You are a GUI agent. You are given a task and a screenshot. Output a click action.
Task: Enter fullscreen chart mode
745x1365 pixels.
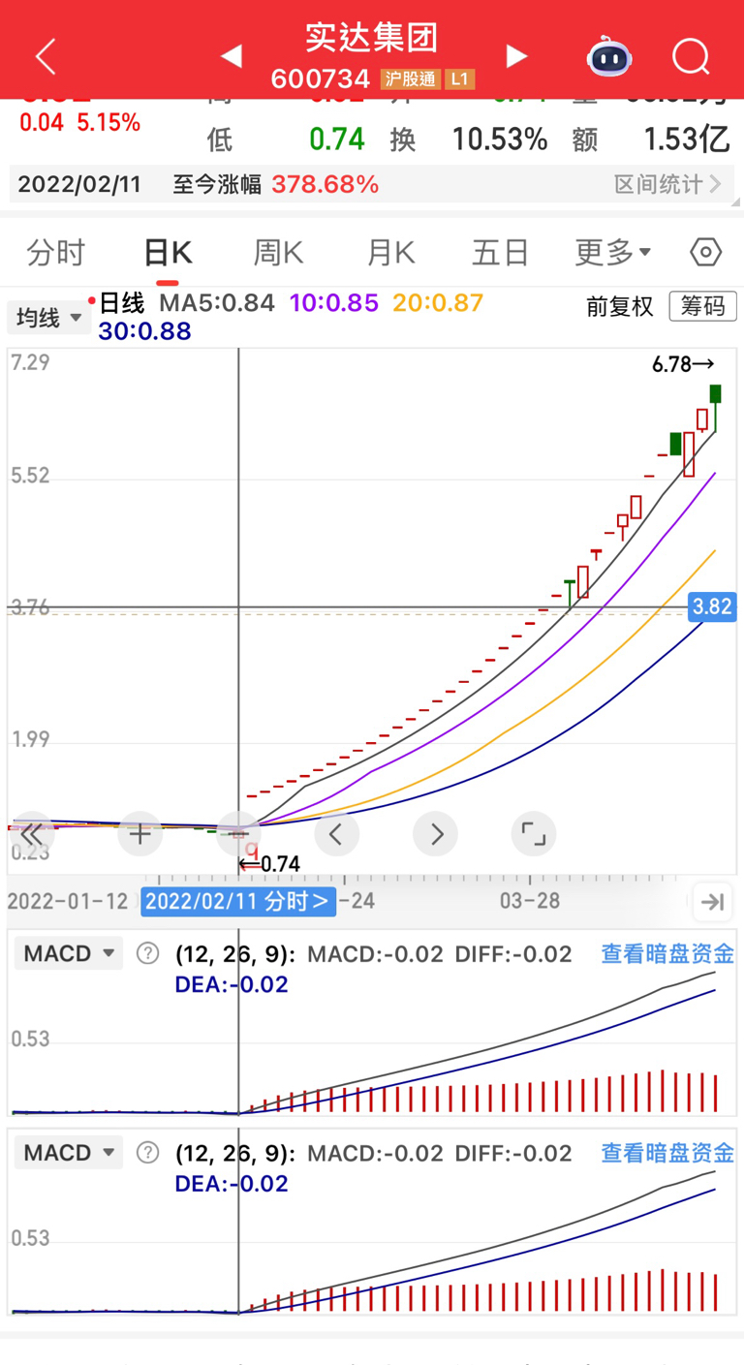pos(534,834)
